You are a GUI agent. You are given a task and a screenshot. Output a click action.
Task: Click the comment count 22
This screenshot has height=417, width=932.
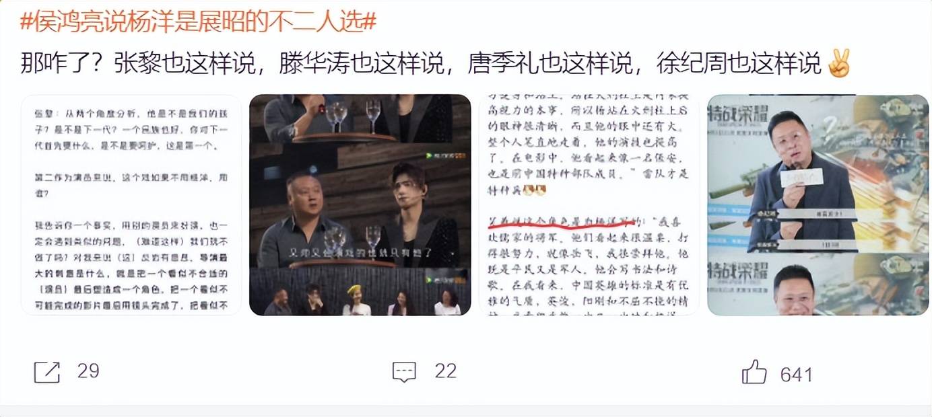tap(446, 371)
